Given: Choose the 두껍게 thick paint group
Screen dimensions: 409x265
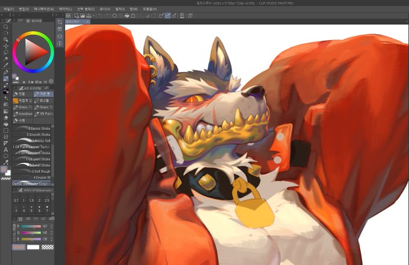Looking at the screenshot, I should tap(23, 100).
